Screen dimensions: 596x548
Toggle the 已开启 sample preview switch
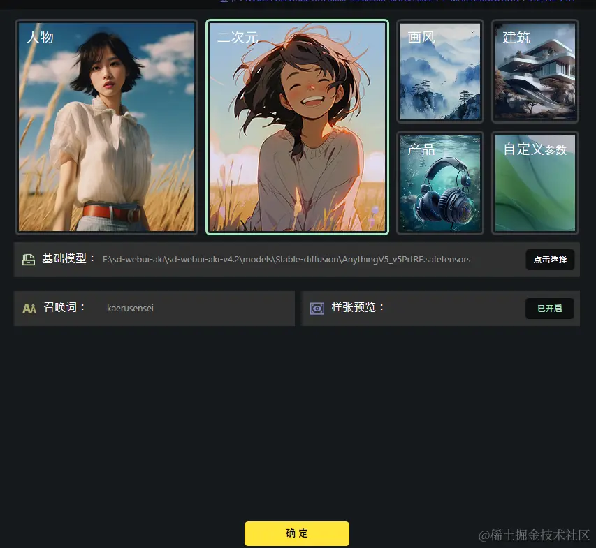(550, 309)
